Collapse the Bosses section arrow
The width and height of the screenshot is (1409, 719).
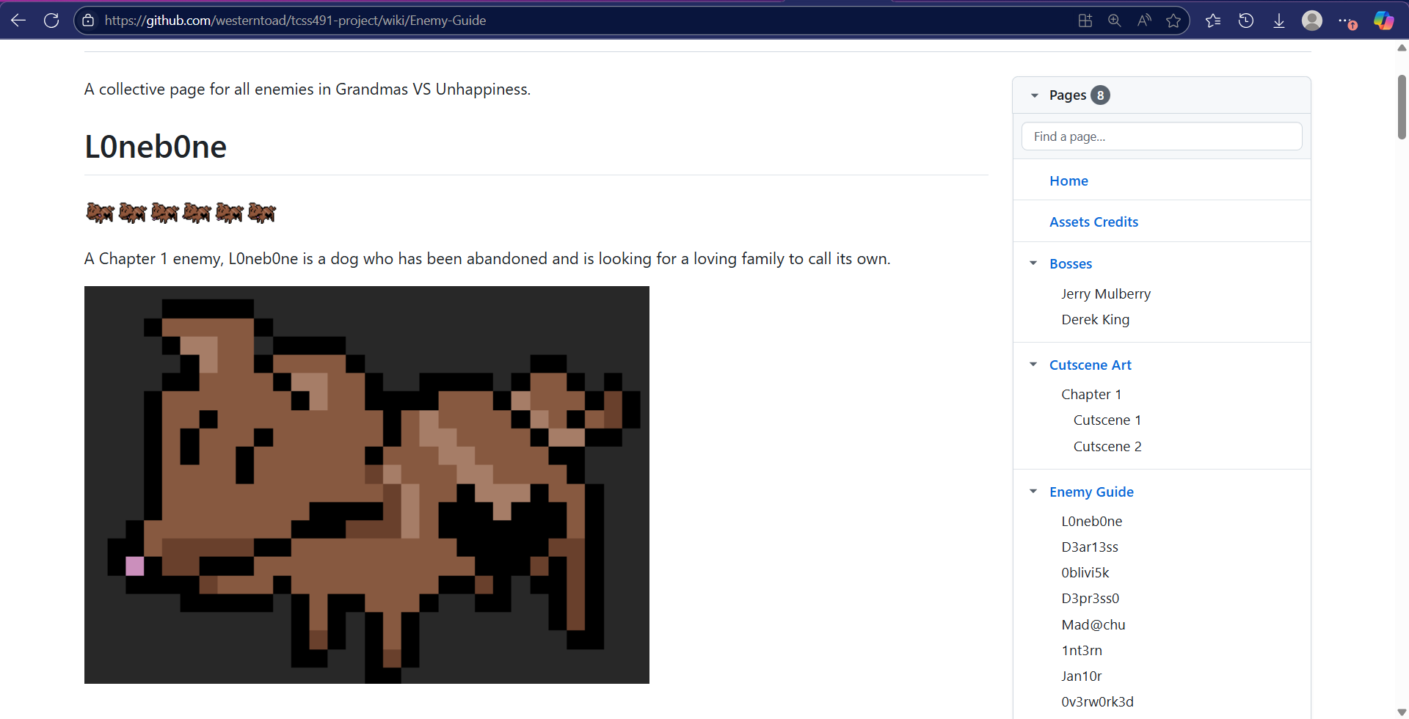click(1033, 263)
